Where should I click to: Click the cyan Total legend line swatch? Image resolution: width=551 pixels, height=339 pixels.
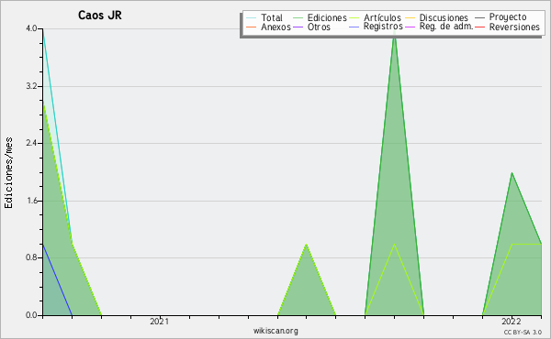pos(252,17)
